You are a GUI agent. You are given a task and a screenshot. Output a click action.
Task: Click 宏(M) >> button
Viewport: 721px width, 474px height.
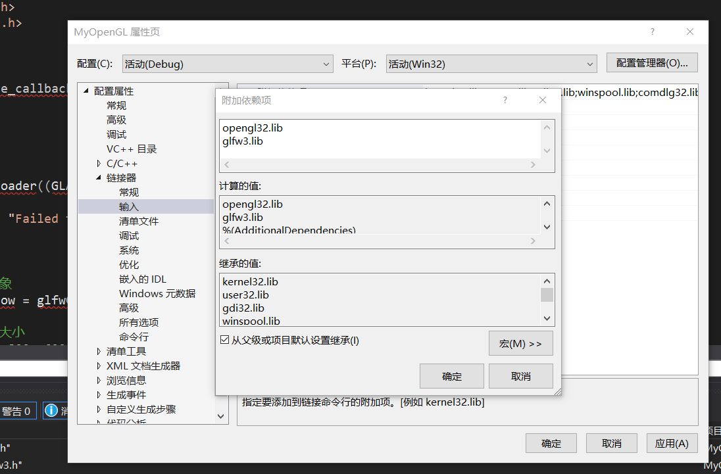click(520, 343)
